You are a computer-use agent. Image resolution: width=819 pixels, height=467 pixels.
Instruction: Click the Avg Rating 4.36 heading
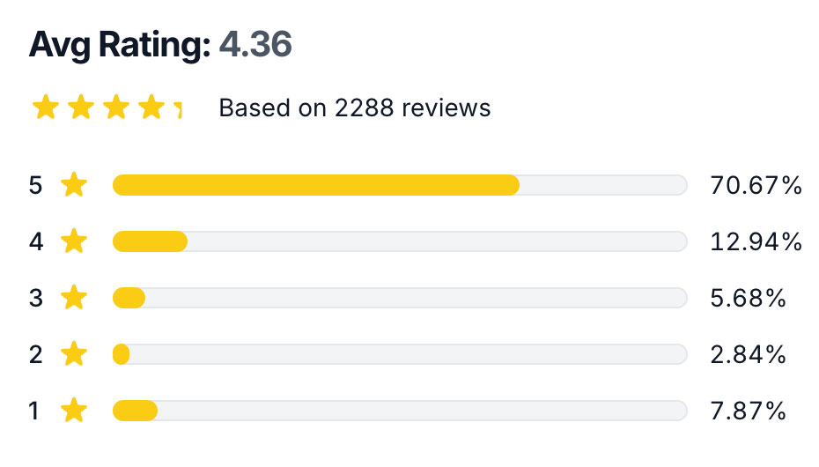tap(160, 44)
